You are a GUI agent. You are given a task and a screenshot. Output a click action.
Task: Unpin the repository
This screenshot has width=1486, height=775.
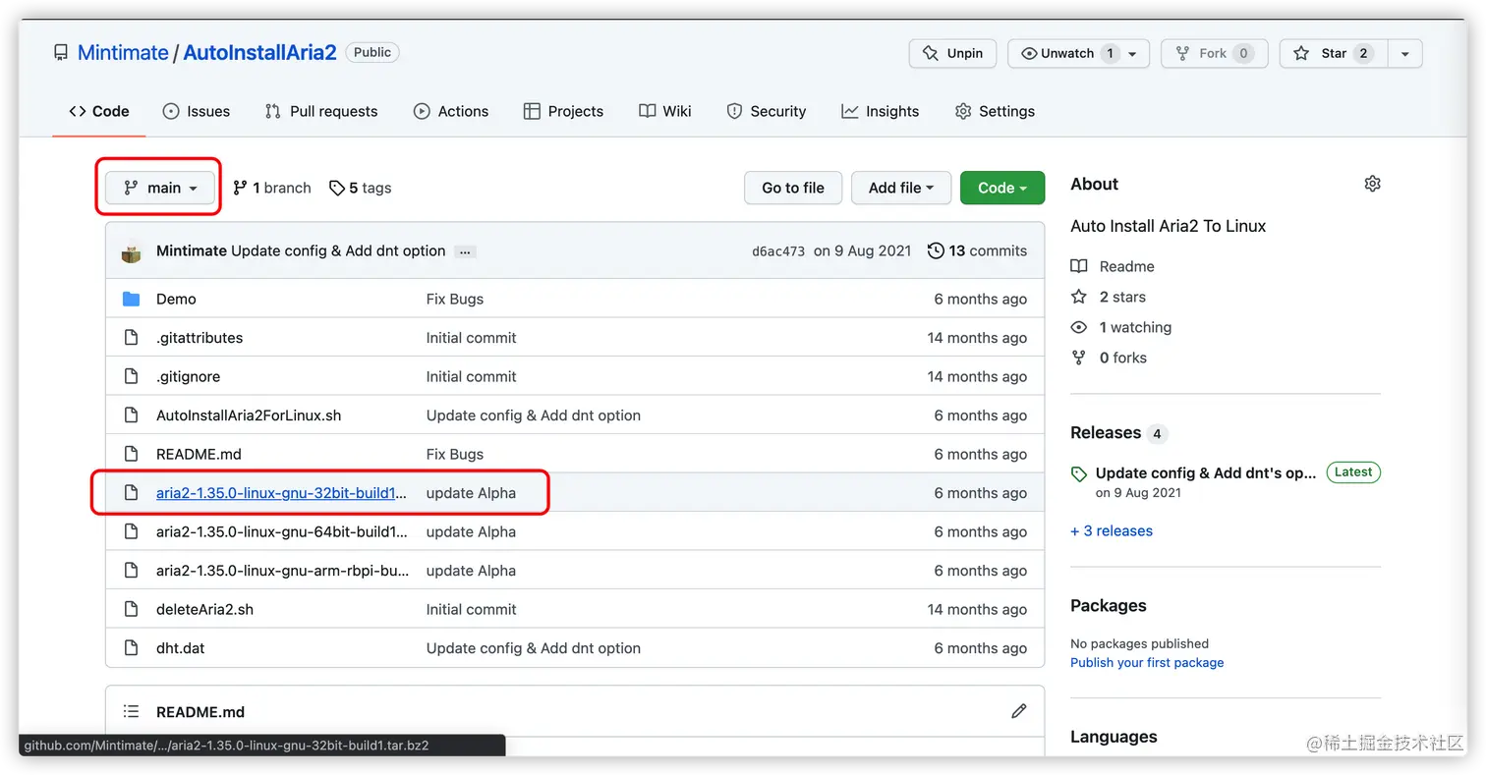tap(952, 53)
